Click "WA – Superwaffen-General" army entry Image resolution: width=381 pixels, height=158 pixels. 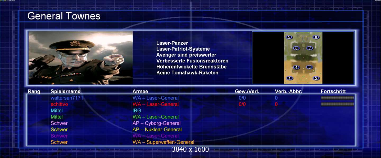163,142
